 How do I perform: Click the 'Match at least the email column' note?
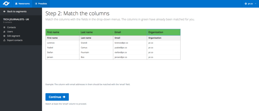(66, 104)
